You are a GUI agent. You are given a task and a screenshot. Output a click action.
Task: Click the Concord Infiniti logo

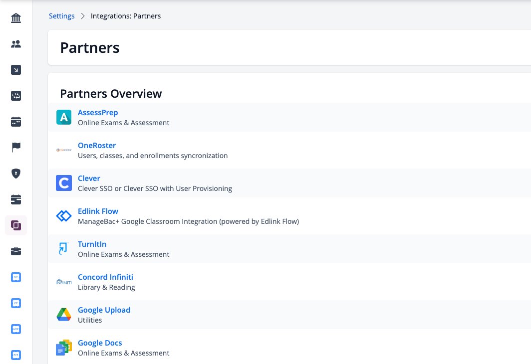click(x=64, y=281)
